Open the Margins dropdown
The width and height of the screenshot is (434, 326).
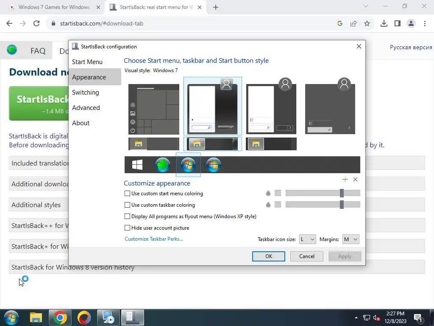[351, 239]
